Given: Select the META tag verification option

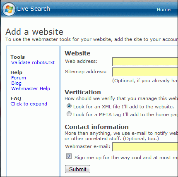Looking at the screenshot, I should (69, 114).
